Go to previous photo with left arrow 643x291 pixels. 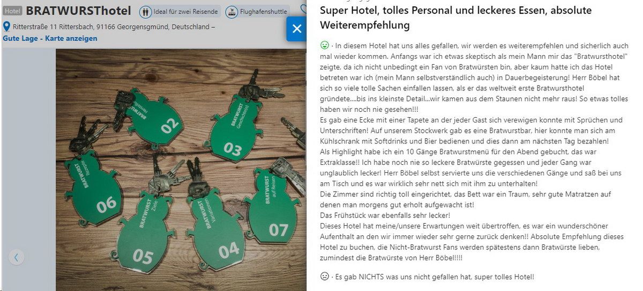[x=16, y=257]
